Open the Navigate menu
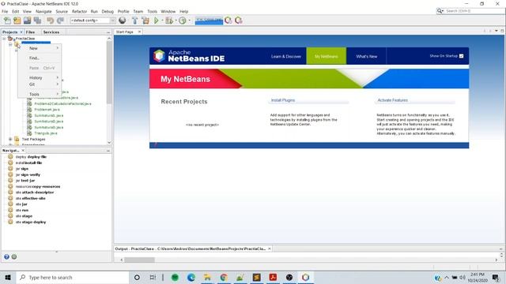The height and width of the screenshot is (284, 506). click(43, 11)
